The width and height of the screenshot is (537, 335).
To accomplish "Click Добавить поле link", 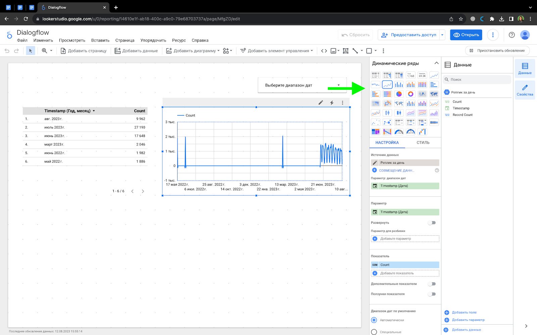I will coord(464,313).
